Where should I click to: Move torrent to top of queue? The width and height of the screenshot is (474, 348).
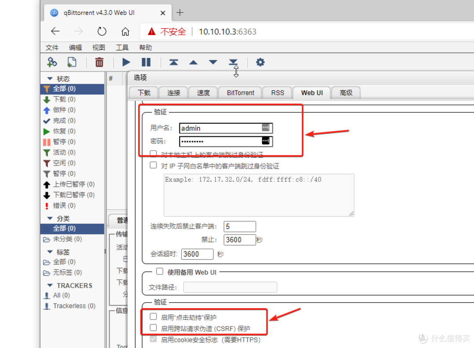click(x=173, y=62)
